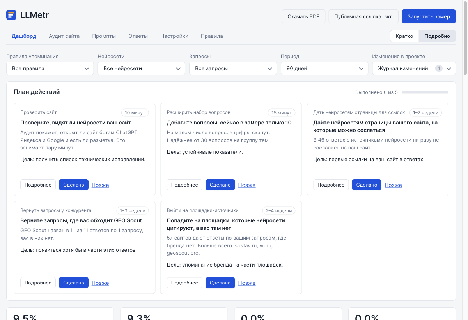Viewport: 468px width, 320px height.
Task: Go to the Промпты tab
Action: pos(104,36)
